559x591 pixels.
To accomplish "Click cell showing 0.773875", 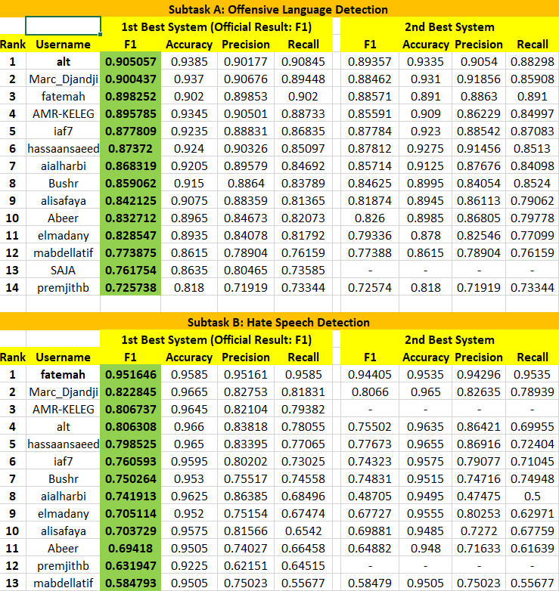I will (x=131, y=252).
